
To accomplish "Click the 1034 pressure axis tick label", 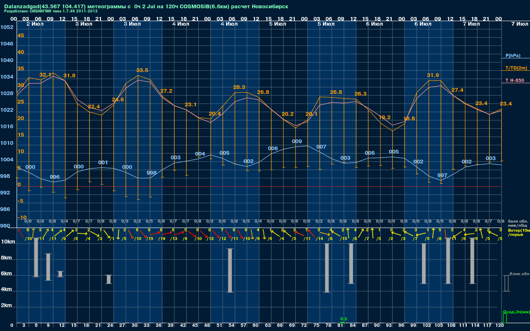I will (7, 77).
